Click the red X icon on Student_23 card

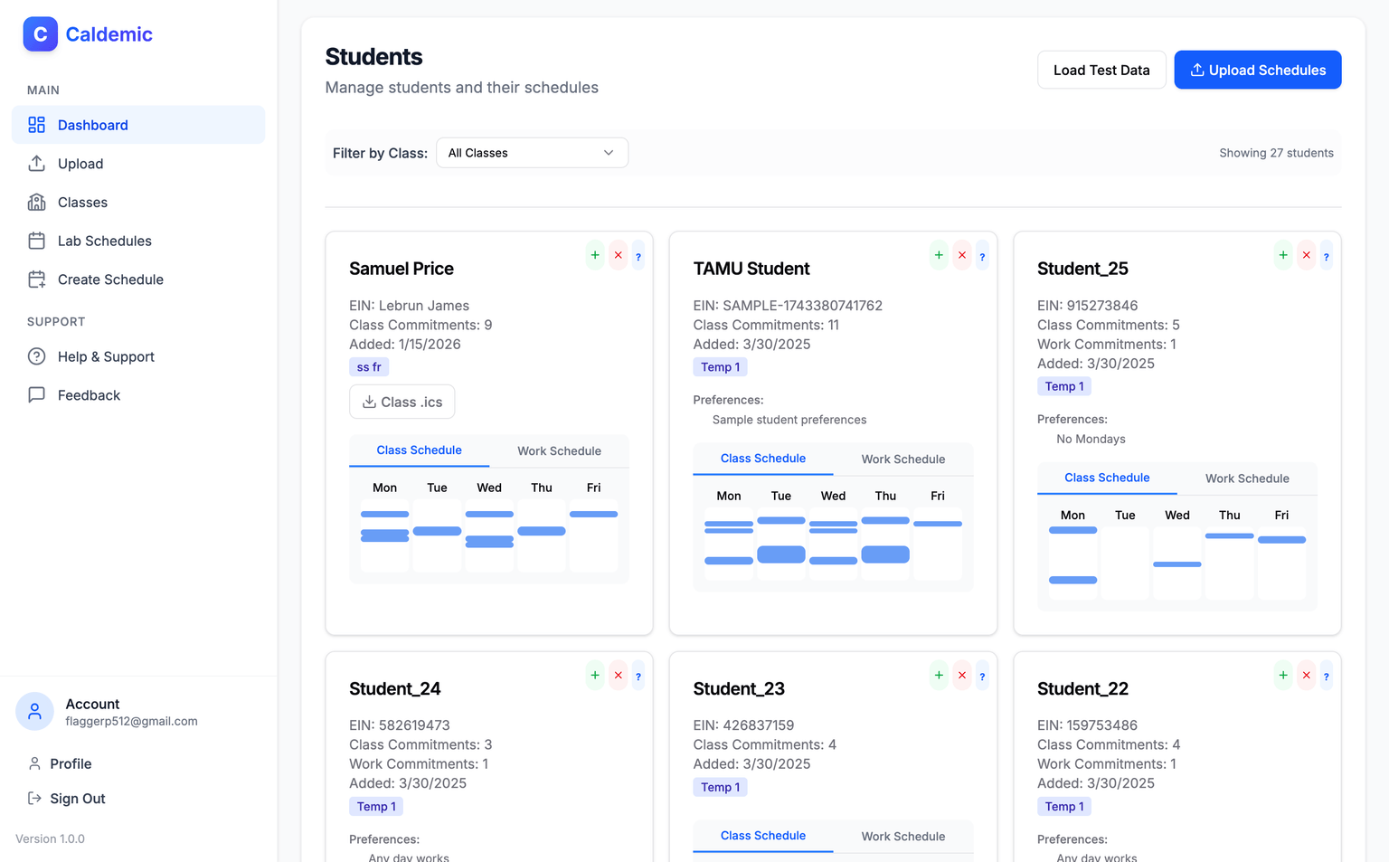[x=962, y=675]
